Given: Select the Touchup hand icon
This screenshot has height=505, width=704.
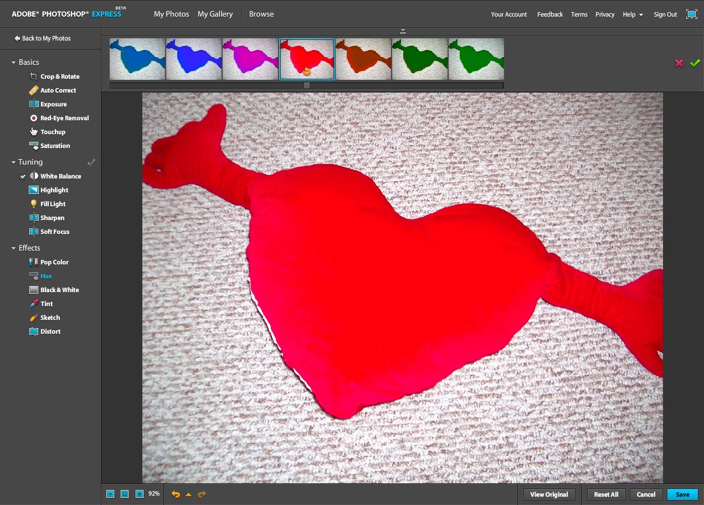Looking at the screenshot, I should point(33,132).
